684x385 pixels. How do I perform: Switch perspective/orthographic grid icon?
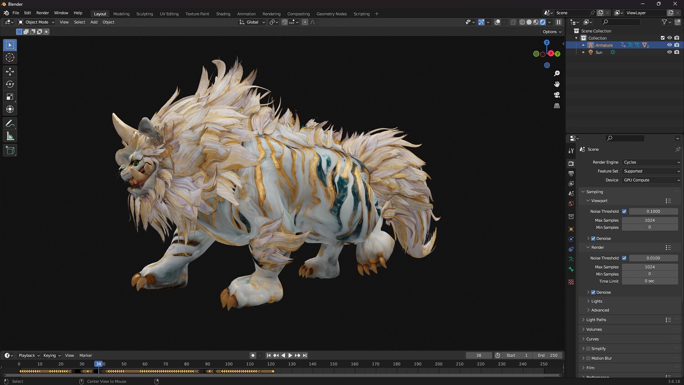click(x=557, y=106)
